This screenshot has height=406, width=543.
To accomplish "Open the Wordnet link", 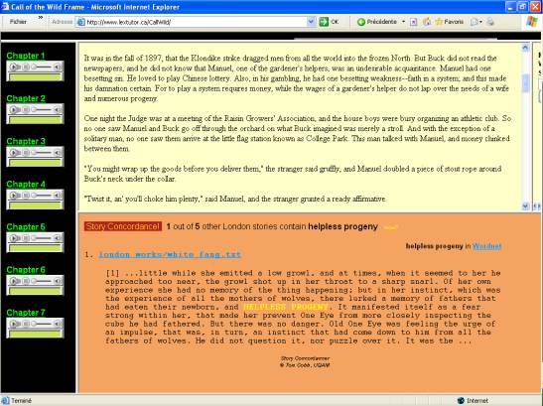I will click(x=486, y=246).
